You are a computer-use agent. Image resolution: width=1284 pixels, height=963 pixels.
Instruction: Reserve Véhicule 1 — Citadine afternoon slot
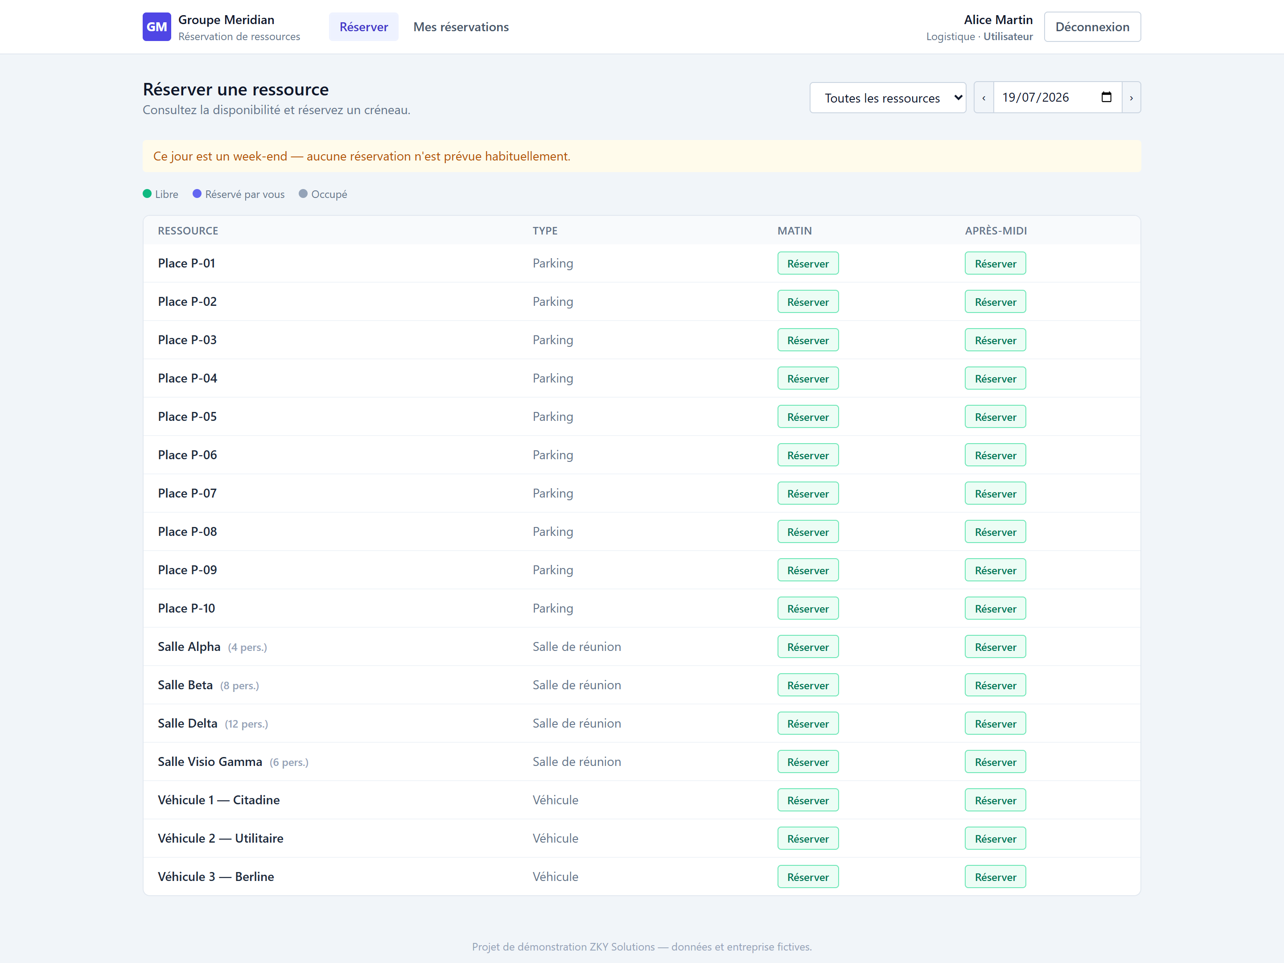click(x=995, y=800)
